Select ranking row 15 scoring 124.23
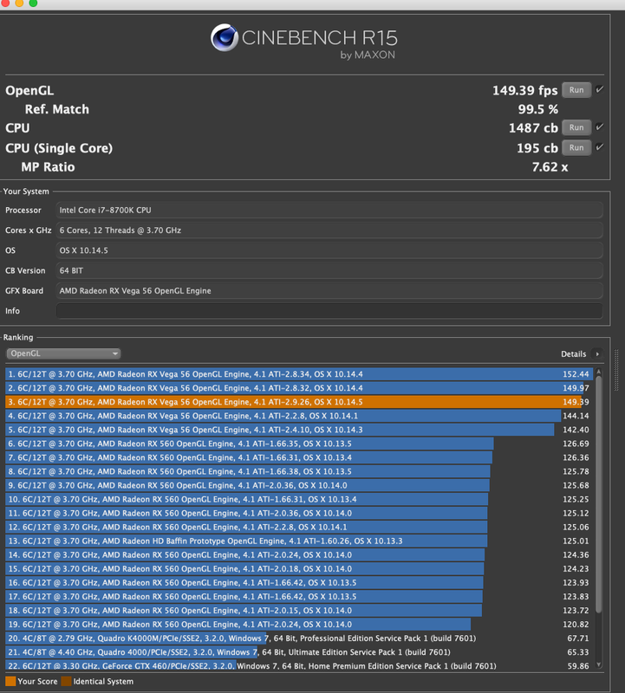The width and height of the screenshot is (625, 693). pos(299,569)
